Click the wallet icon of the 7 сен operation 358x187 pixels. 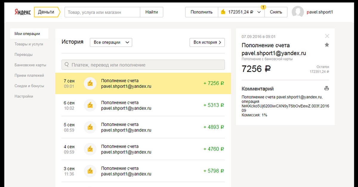(x=90, y=83)
